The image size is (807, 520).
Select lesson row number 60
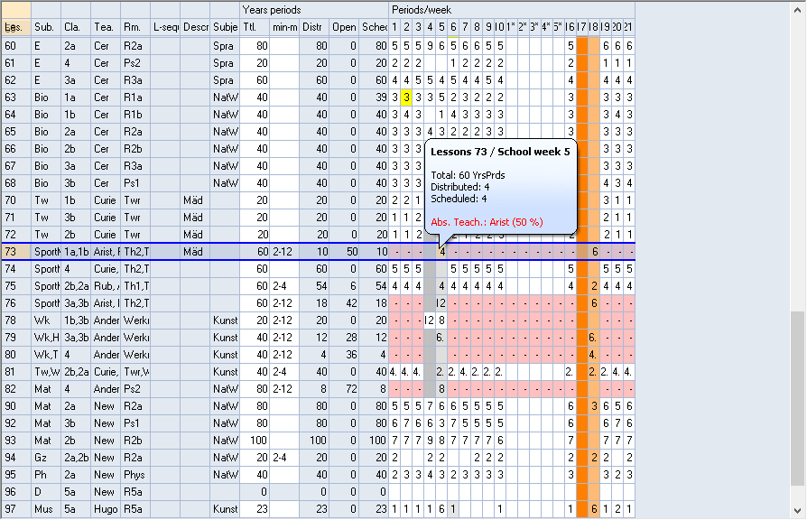tap(16, 46)
